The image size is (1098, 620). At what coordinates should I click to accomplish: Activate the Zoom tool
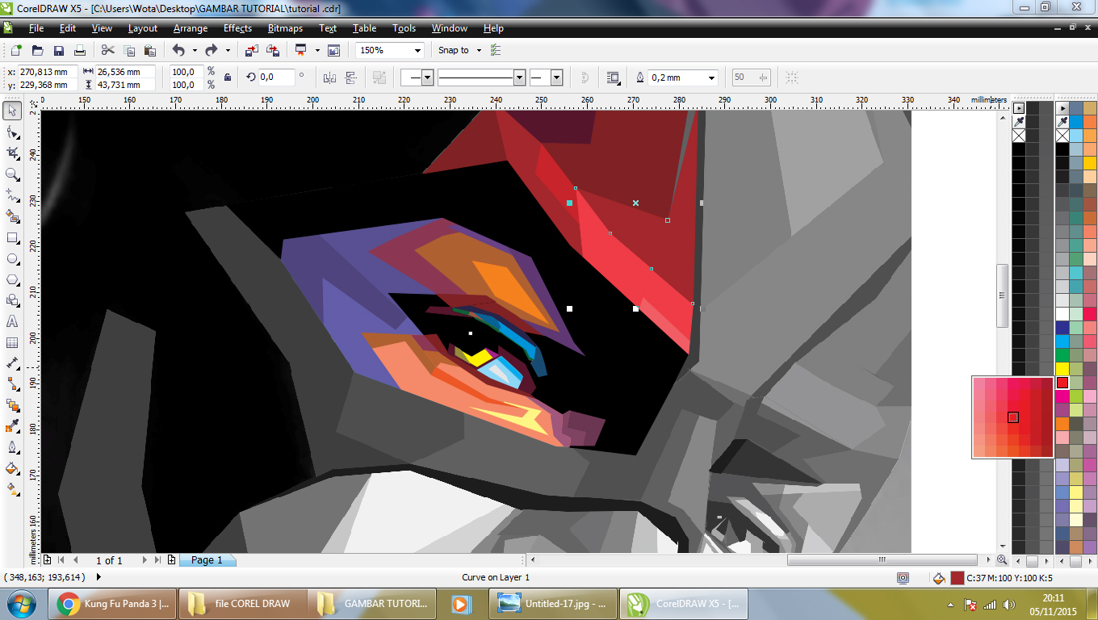click(x=12, y=174)
